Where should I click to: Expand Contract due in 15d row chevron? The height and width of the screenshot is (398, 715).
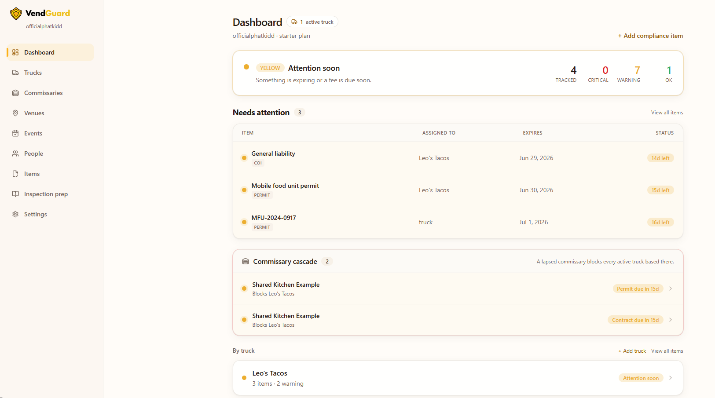[671, 320]
